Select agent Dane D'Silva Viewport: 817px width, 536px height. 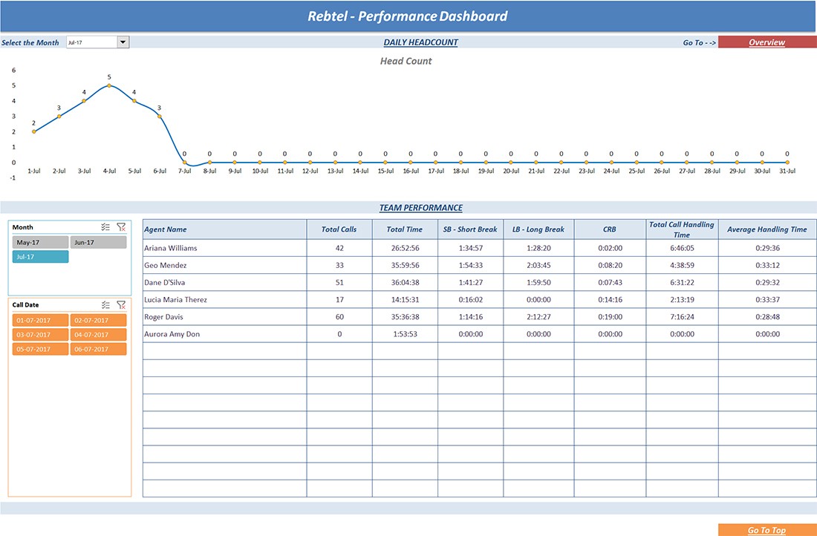165,282
